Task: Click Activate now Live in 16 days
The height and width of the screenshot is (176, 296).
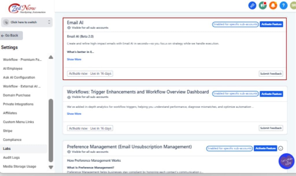Action: tap(90, 74)
